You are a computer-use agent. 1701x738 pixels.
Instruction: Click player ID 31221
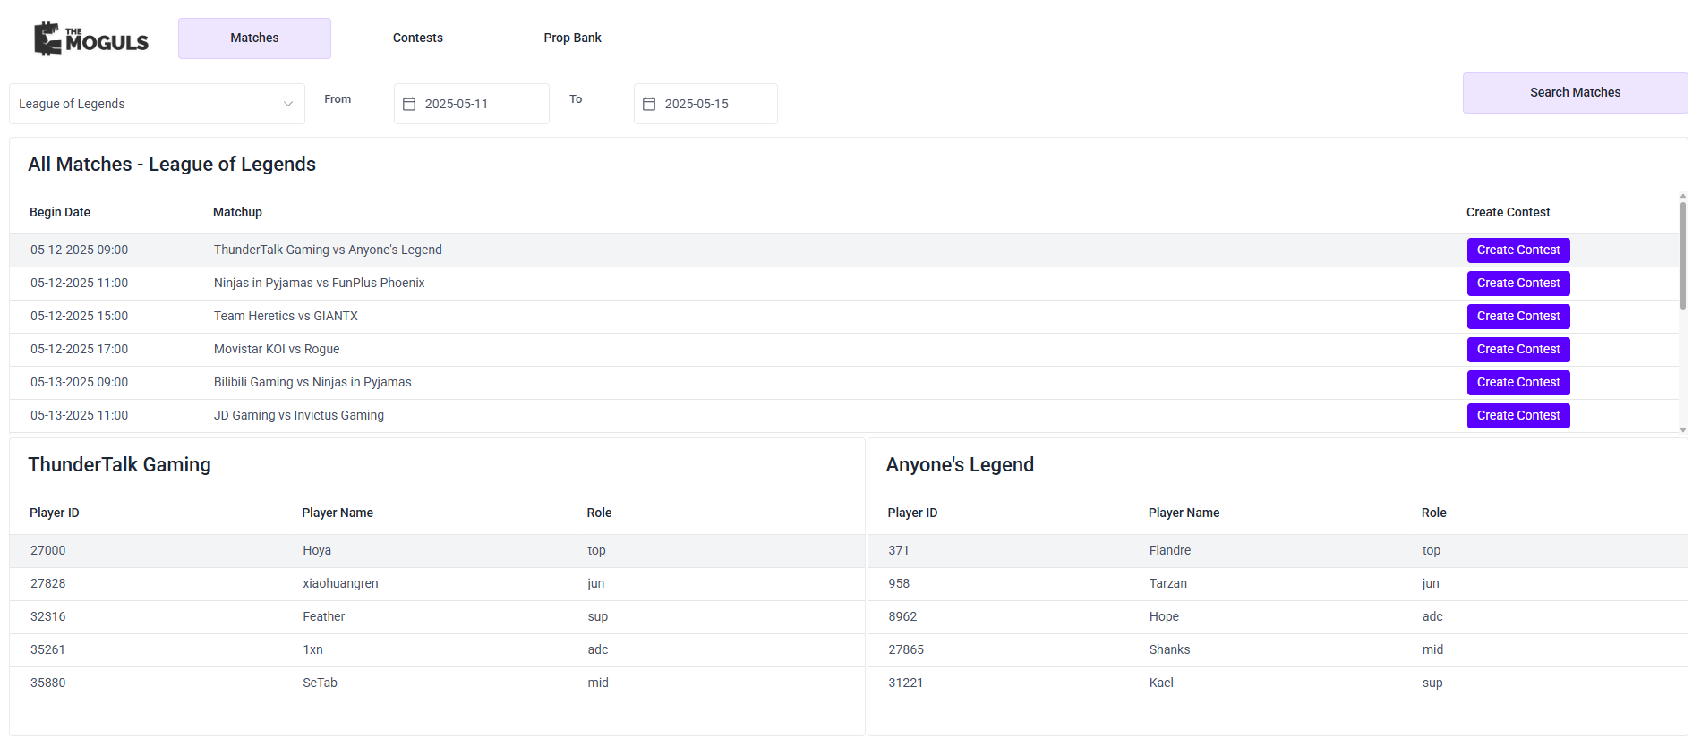tap(906, 683)
